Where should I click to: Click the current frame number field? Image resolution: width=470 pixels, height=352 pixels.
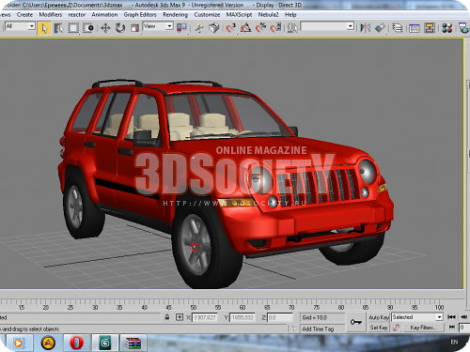464,328
